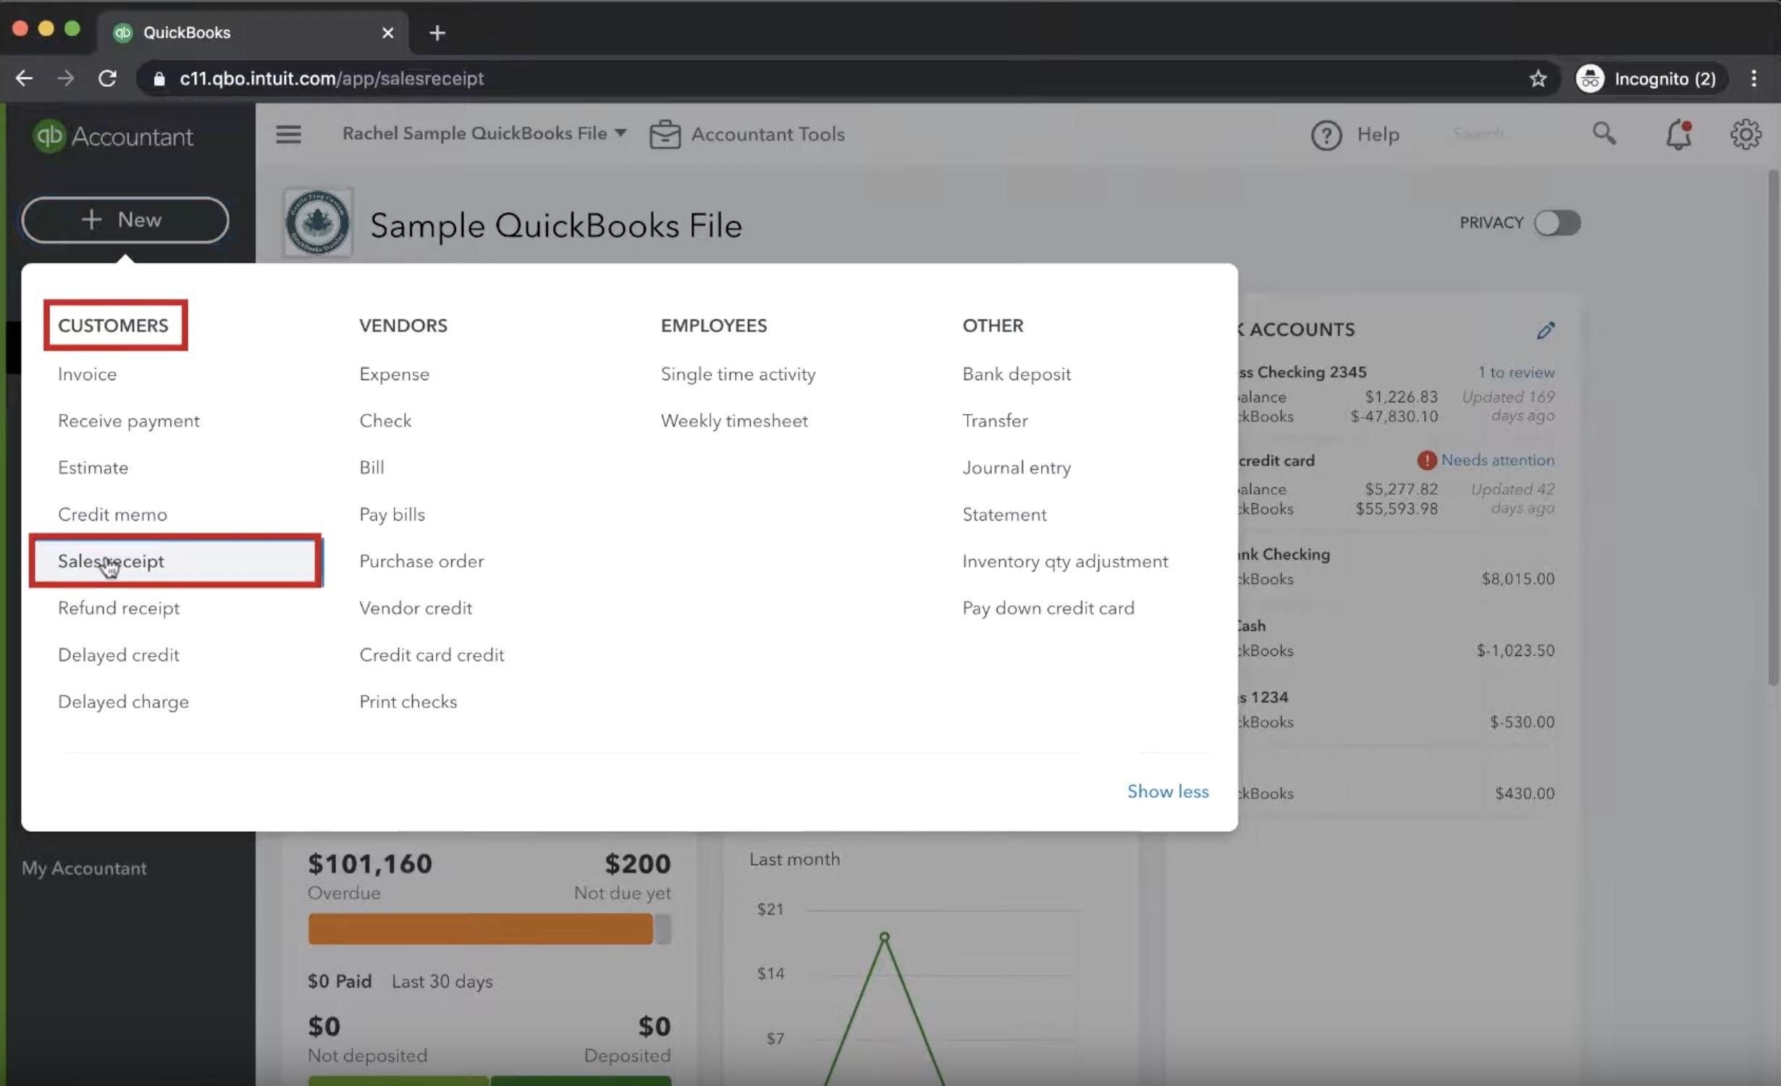Choose Credit memo in the menu

pyautogui.click(x=112, y=514)
